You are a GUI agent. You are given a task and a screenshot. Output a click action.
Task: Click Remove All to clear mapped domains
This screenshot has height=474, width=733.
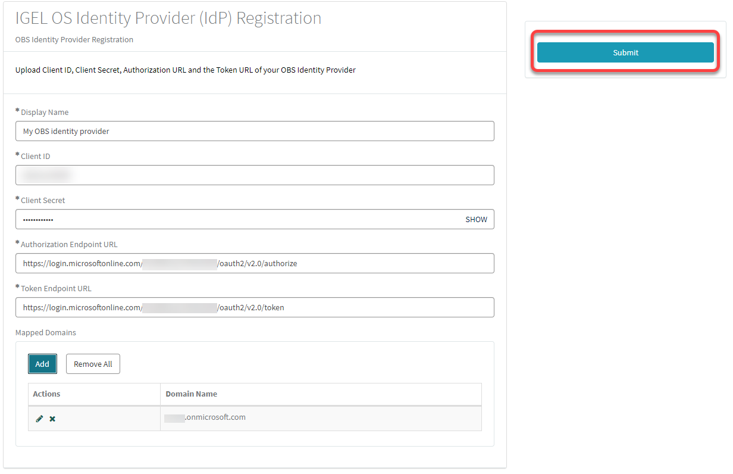(93, 363)
